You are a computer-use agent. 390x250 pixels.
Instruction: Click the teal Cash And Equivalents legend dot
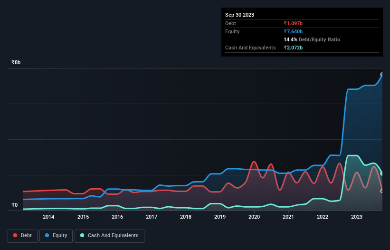pos(82,235)
